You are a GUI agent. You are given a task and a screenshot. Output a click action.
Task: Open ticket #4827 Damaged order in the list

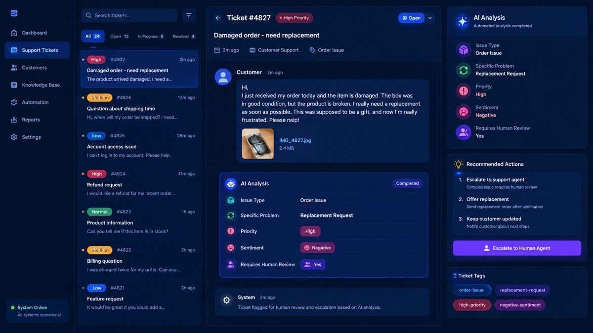click(x=140, y=69)
